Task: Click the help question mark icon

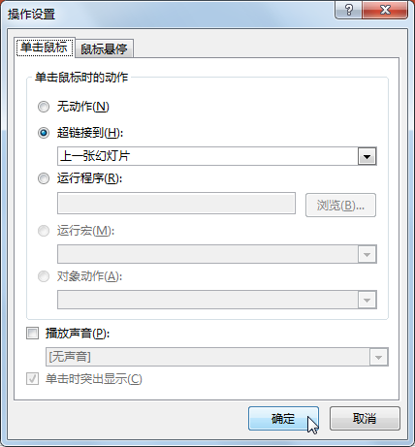Action: click(349, 10)
